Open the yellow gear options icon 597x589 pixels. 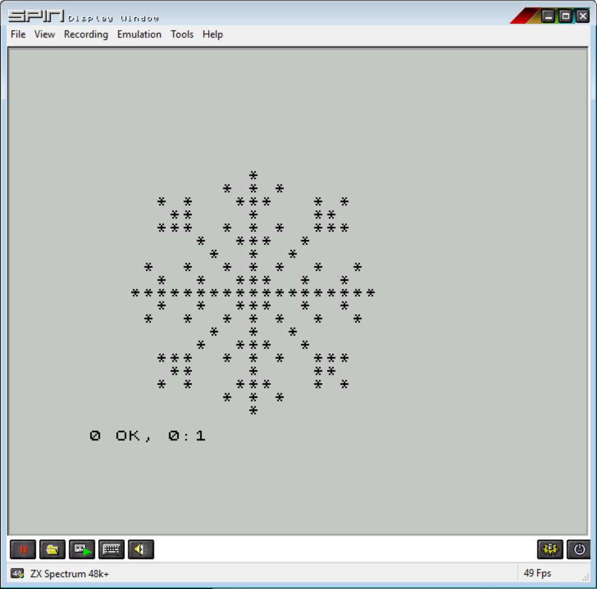[550, 549]
